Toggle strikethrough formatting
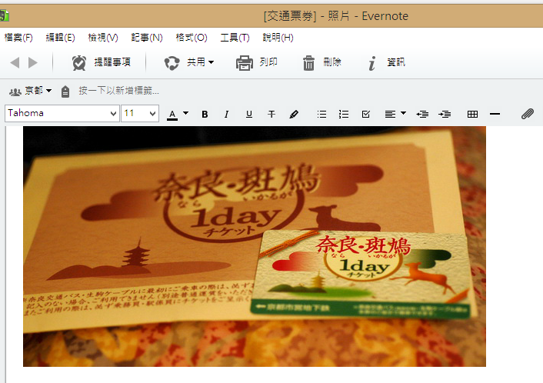 (x=271, y=115)
